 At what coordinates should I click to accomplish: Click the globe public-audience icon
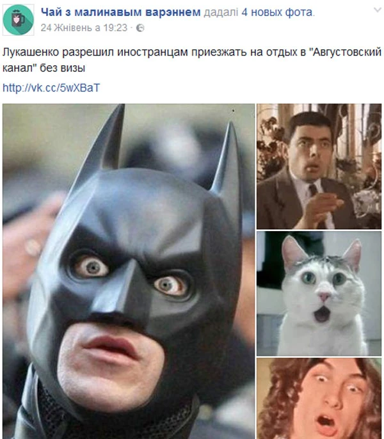point(140,28)
